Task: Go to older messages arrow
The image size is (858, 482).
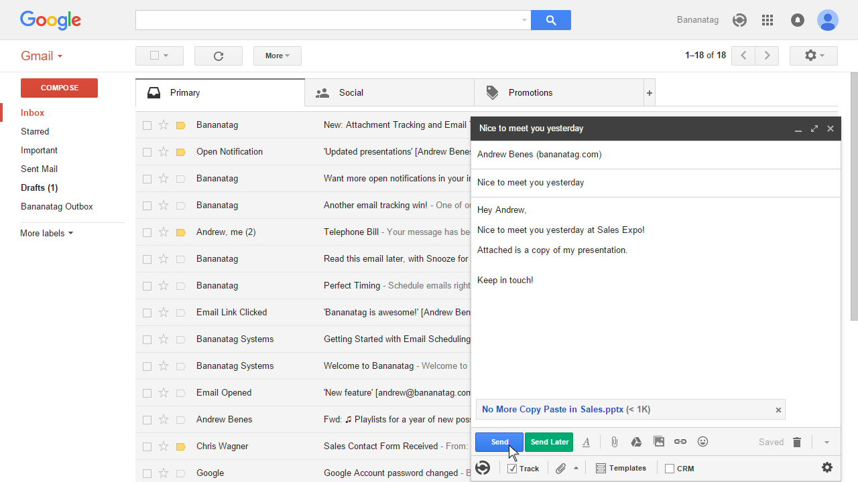Action: 768,56
